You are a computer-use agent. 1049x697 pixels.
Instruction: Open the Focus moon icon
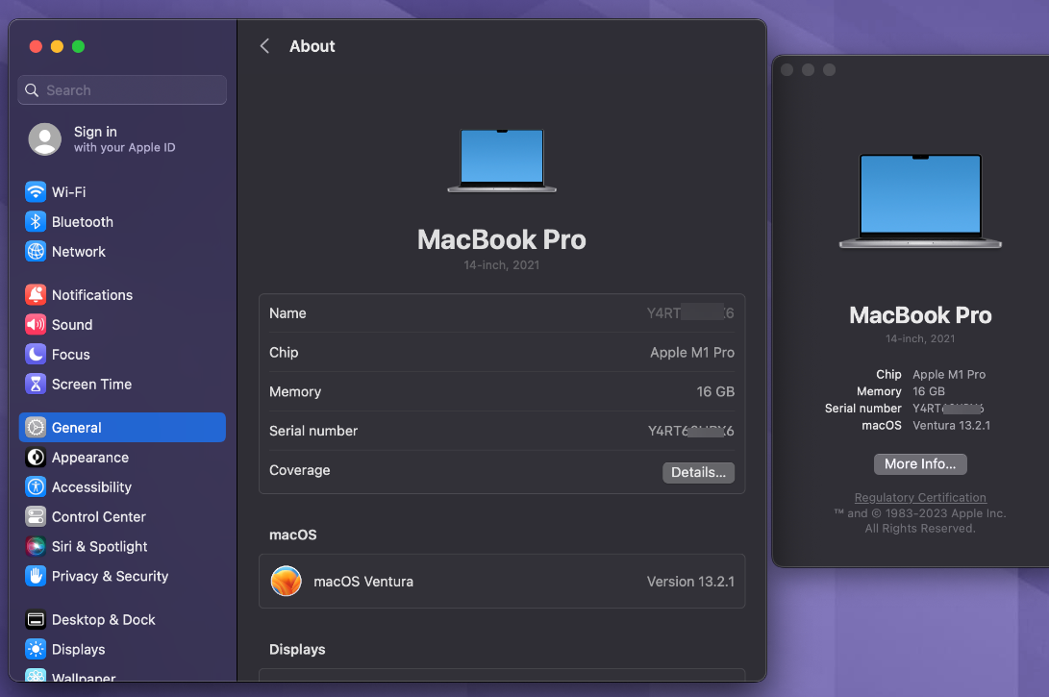pos(36,354)
